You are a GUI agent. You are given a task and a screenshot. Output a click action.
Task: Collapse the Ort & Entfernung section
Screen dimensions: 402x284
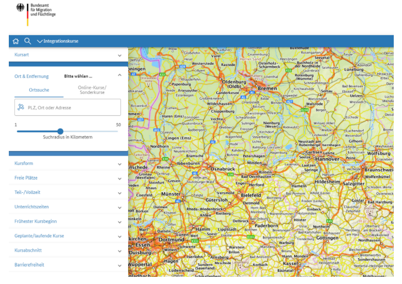119,76
